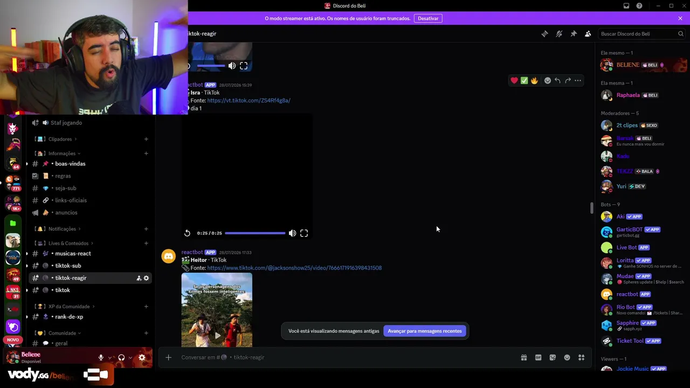690x388 pixels.
Task: Open the green folder server group
Action: (13, 223)
